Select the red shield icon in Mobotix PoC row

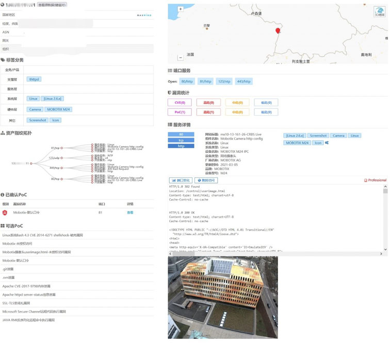click(x=5, y=212)
